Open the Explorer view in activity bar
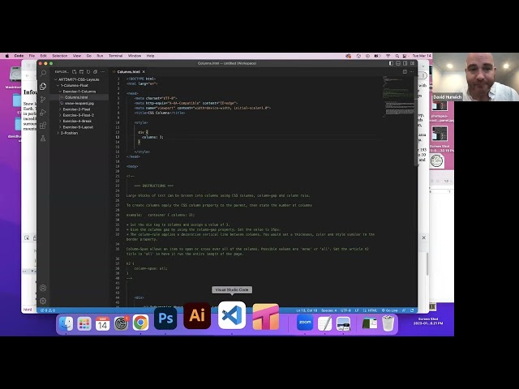Viewport: 519px width, 389px height. tap(43, 87)
